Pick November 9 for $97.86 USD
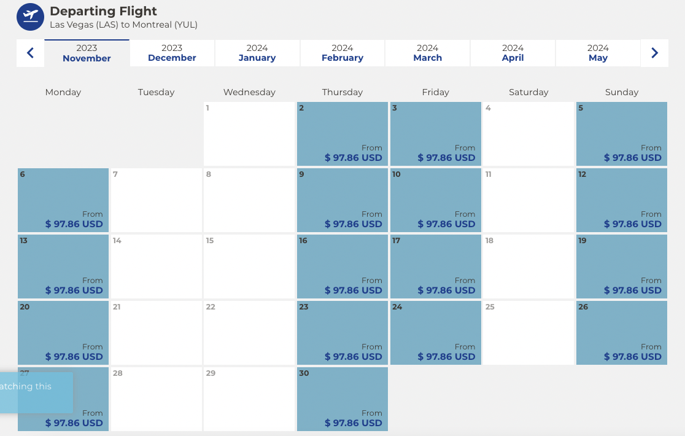685x436 pixels. [x=342, y=200]
